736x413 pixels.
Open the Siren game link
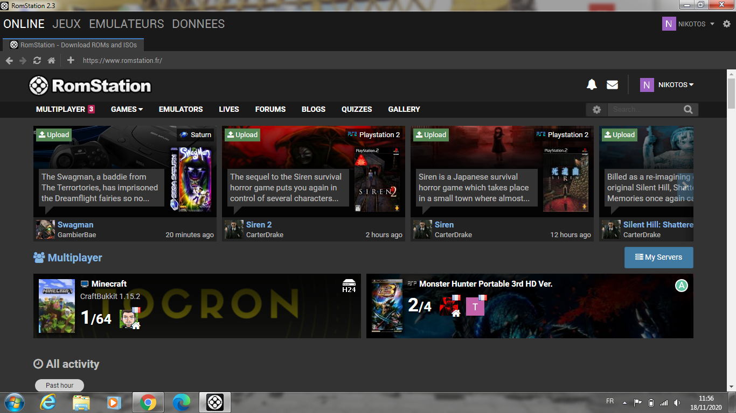pos(444,225)
